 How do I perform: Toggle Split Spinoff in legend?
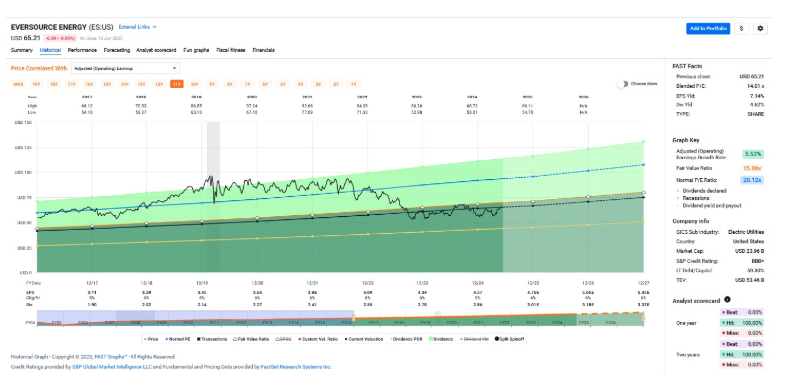pos(511,339)
